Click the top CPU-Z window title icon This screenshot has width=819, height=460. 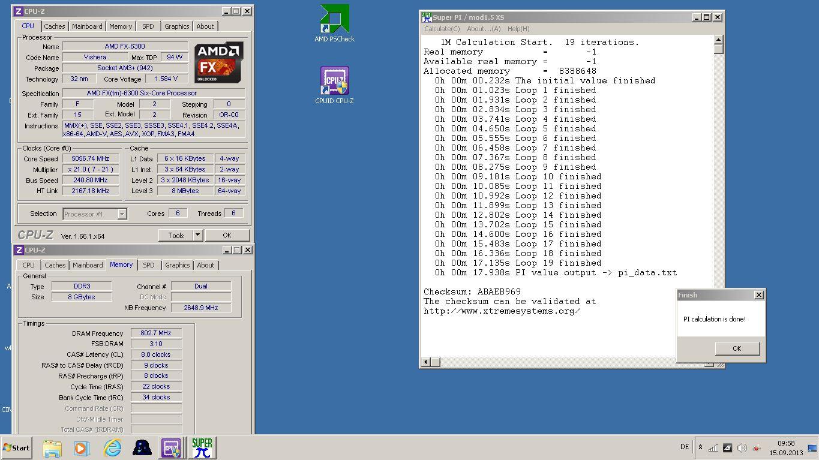coord(19,11)
